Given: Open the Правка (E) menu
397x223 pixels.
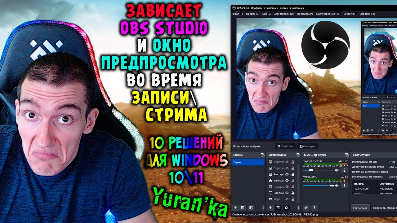Looking at the screenshot, I should click(252, 14).
